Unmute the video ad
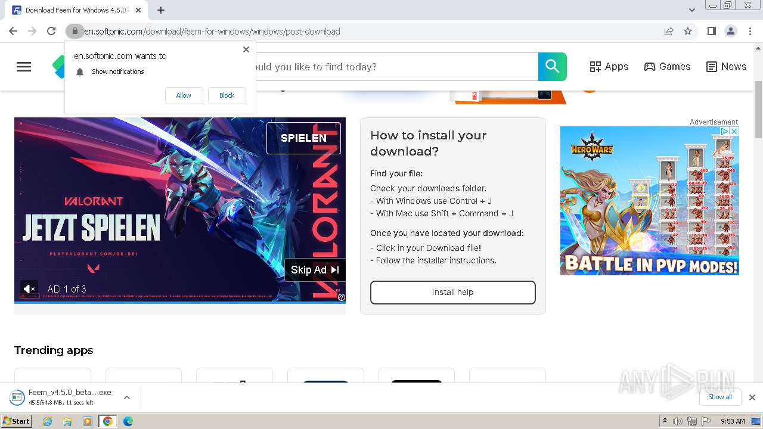The width and height of the screenshot is (763, 429). 29,289
